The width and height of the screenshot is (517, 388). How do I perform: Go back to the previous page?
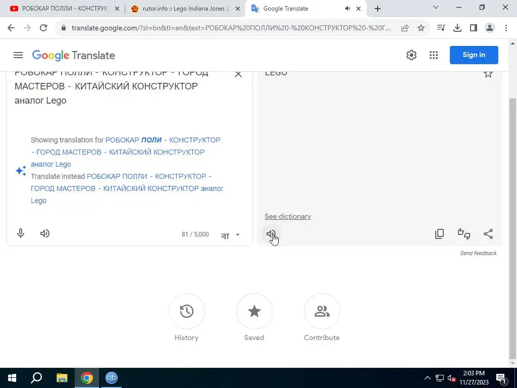(x=11, y=28)
